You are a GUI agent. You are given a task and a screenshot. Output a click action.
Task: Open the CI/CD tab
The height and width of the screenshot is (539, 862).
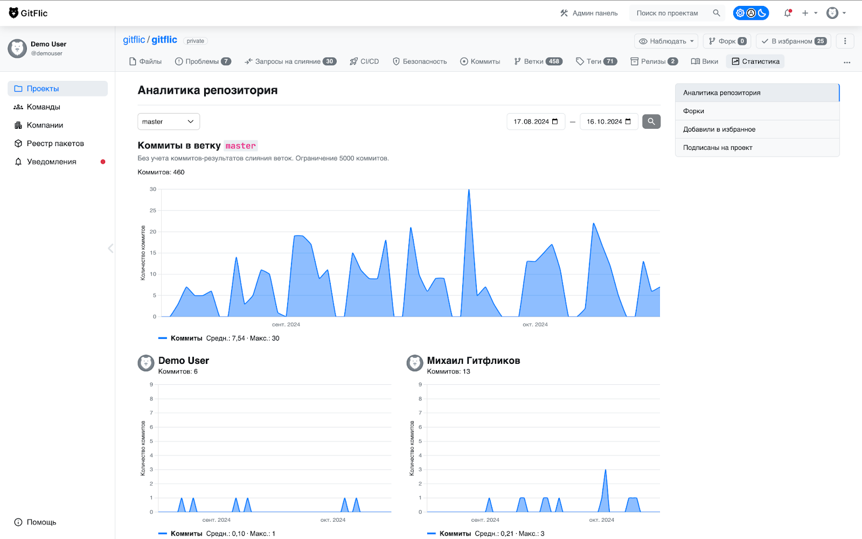tap(364, 61)
